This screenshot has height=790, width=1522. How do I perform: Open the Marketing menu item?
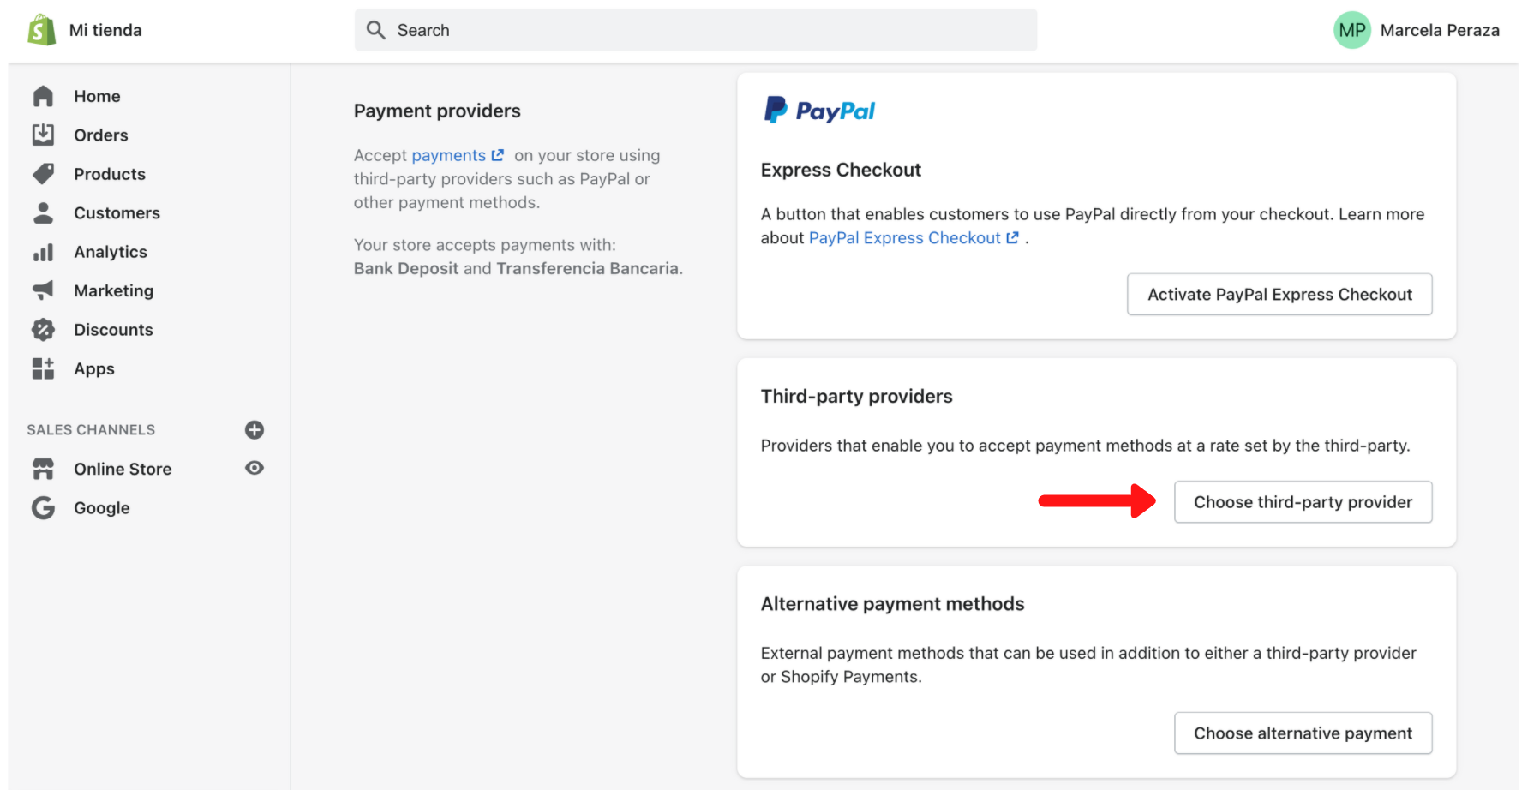(x=113, y=290)
